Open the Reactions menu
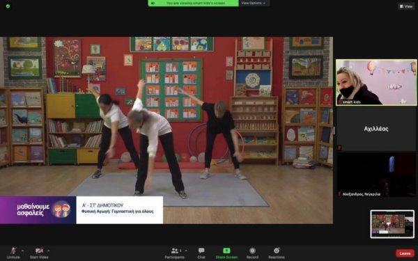Image resolution: width=418 pixels, height=261 pixels. tap(277, 253)
